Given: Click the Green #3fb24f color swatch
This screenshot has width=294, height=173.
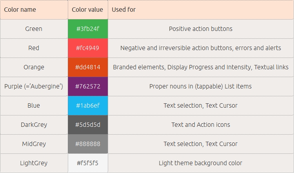Looking at the screenshot, I should point(88,29).
